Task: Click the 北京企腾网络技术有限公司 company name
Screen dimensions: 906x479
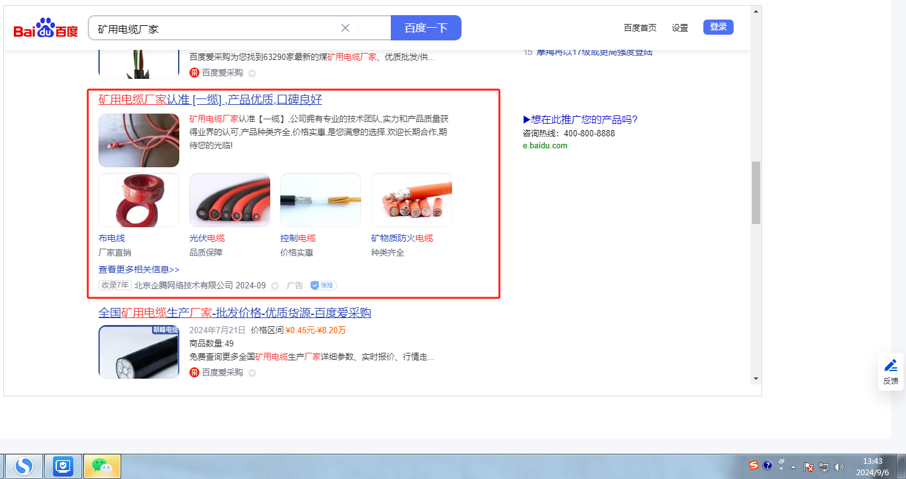Action: coord(184,286)
